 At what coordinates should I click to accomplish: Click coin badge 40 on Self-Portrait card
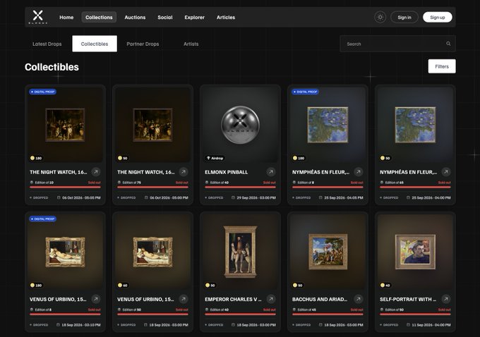(385, 286)
